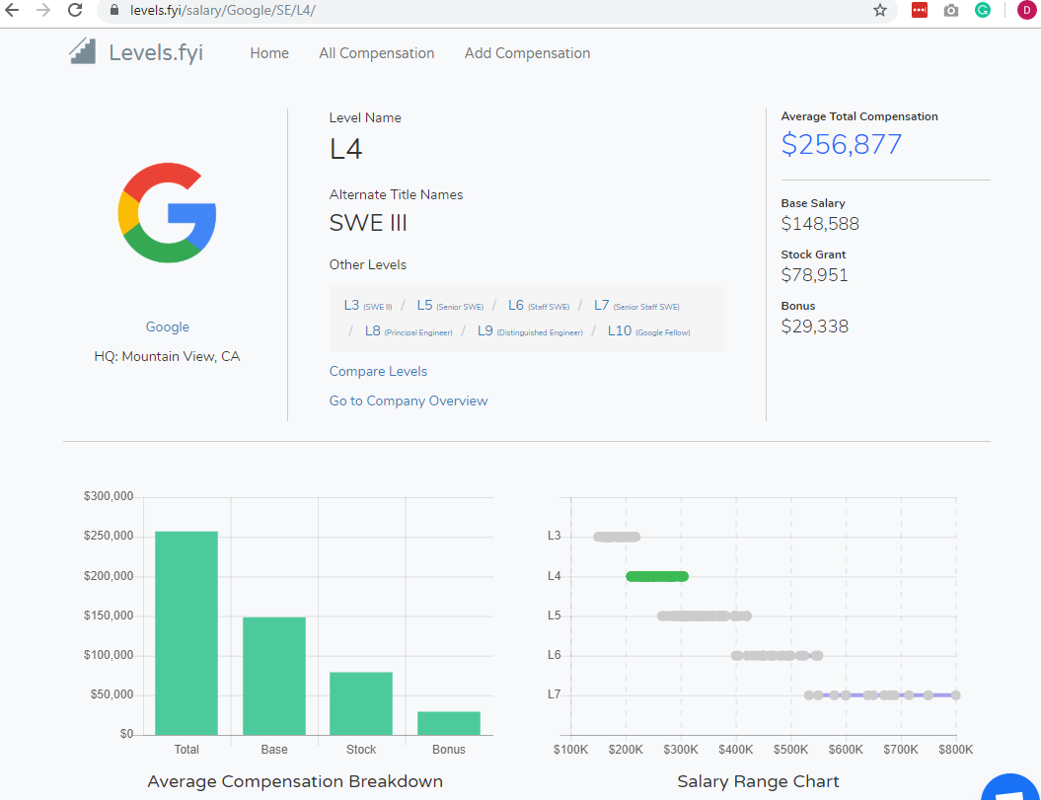Image resolution: width=1041 pixels, height=800 pixels.
Task: Click the 'HQ: Mountain View, CA' text
Action: (168, 356)
